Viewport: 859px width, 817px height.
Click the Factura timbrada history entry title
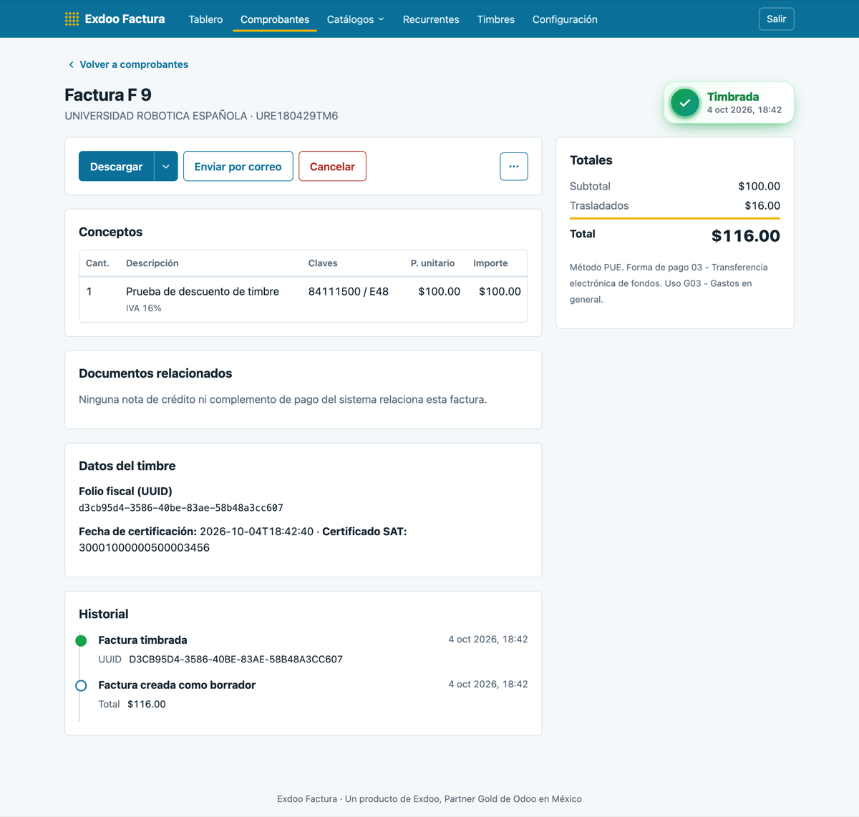[143, 640]
